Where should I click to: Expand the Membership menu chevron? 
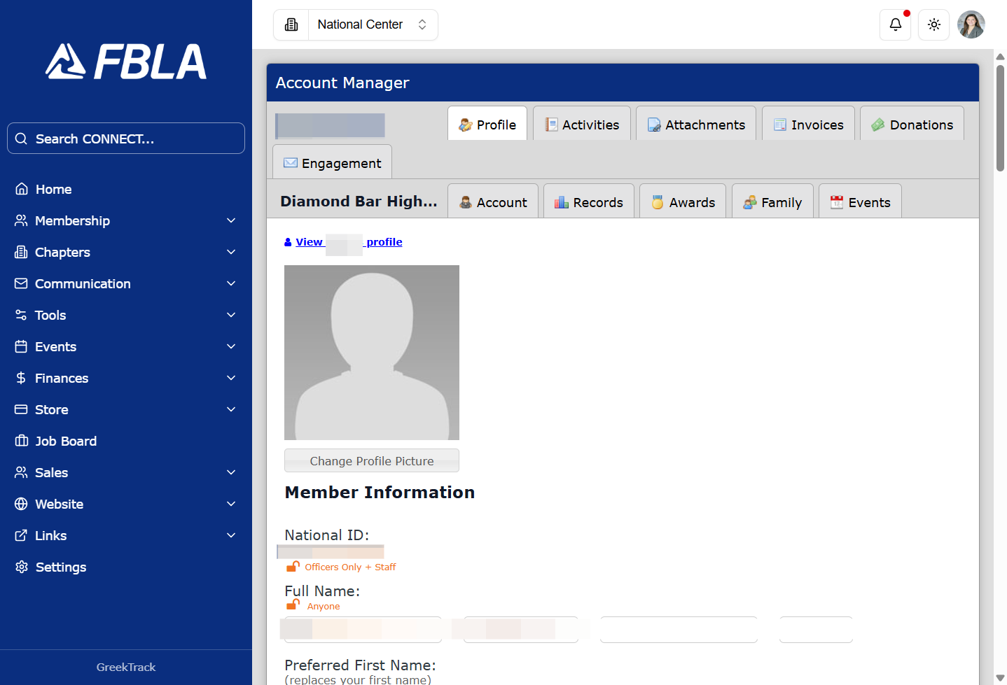click(231, 220)
